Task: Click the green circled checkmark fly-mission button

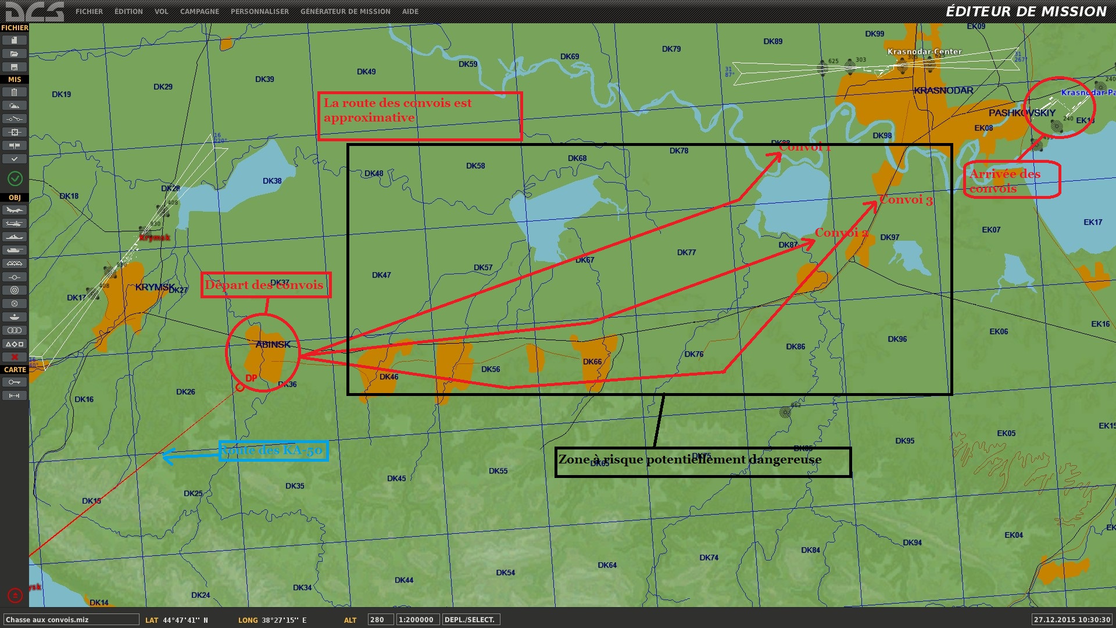Action: point(15,179)
